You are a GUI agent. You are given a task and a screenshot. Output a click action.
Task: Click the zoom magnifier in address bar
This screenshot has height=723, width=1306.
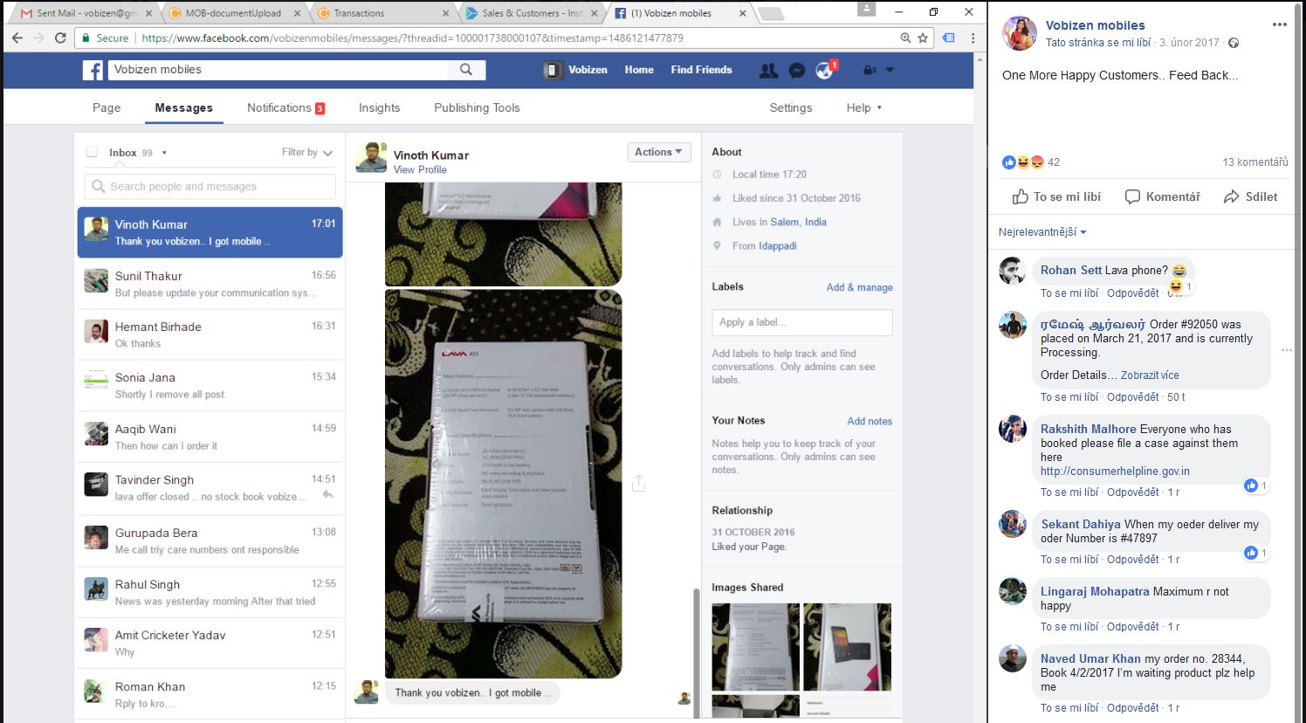click(x=906, y=38)
